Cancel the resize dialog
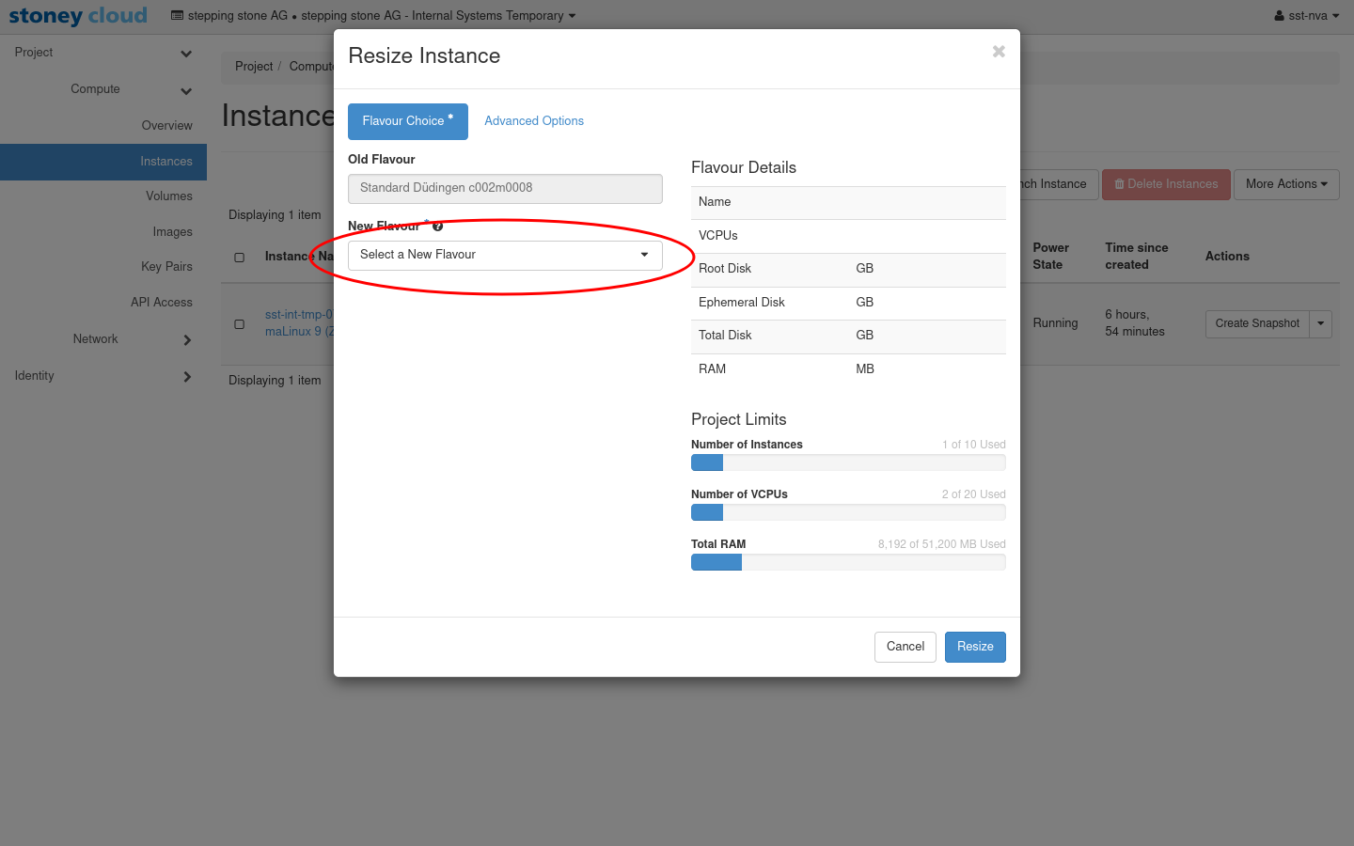 [x=905, y=647]
